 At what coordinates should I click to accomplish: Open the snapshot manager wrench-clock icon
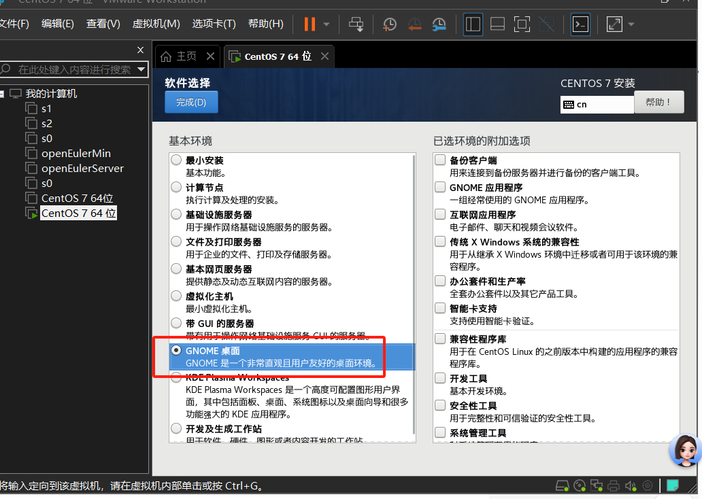coord(439,24)
